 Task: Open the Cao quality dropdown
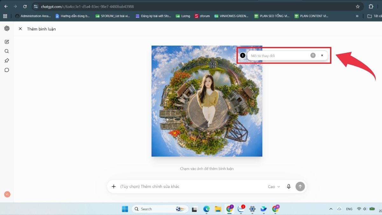tap(274, 187)
